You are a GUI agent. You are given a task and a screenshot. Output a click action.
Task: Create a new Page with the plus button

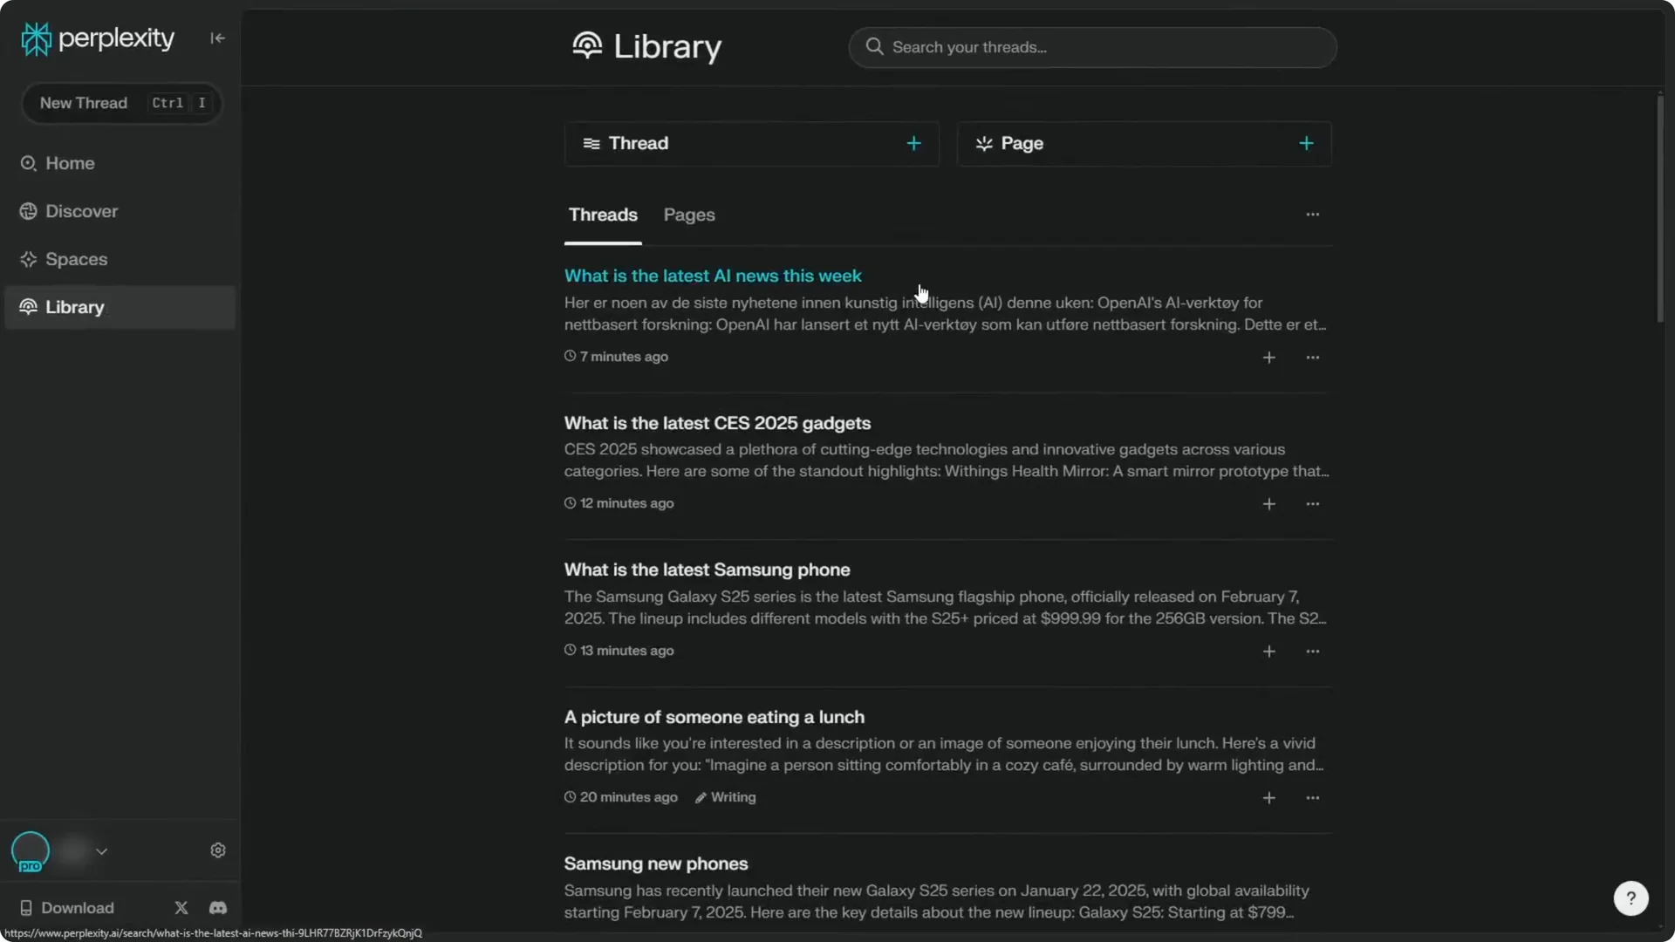tap(1306, 143)
